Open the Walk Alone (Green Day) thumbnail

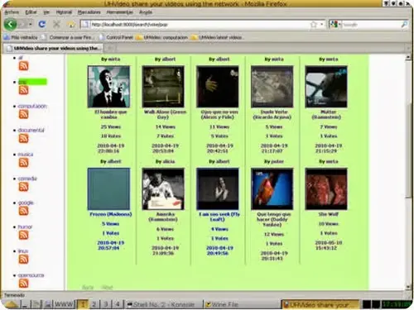coord(163,87)
